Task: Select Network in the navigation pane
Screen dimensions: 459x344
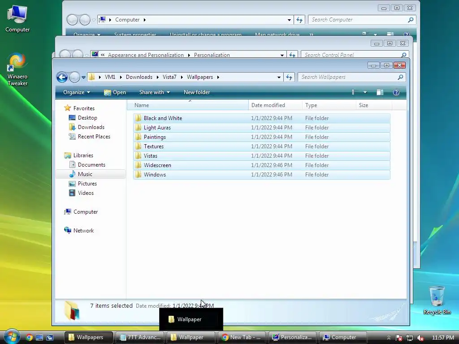Action: coord(79,231)
